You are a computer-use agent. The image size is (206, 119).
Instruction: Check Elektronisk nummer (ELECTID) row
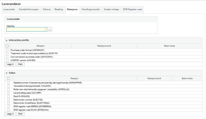(x=8, y=100)
